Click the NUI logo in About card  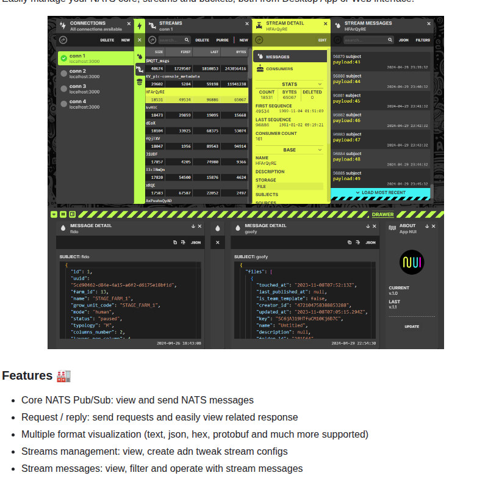(412, 262)
